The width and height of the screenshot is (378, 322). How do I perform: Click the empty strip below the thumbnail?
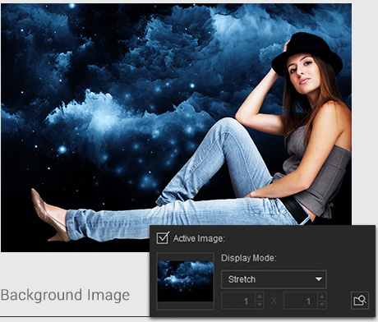tap(186, 305)
